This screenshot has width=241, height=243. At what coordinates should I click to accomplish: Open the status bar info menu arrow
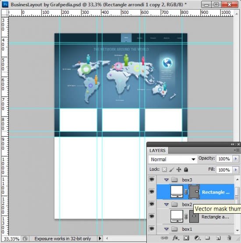[100, 238]
